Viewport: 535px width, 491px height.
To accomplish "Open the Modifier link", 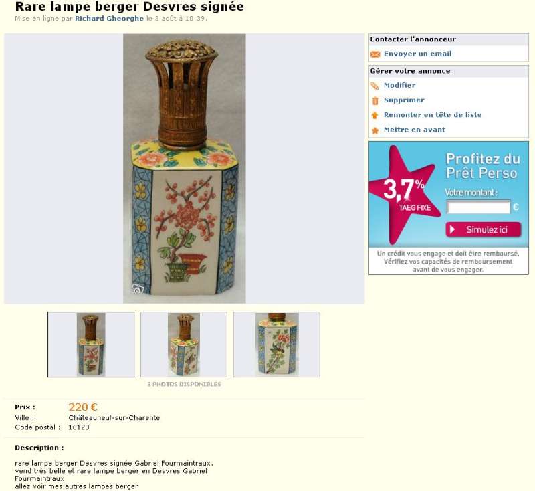I will 399,86.
